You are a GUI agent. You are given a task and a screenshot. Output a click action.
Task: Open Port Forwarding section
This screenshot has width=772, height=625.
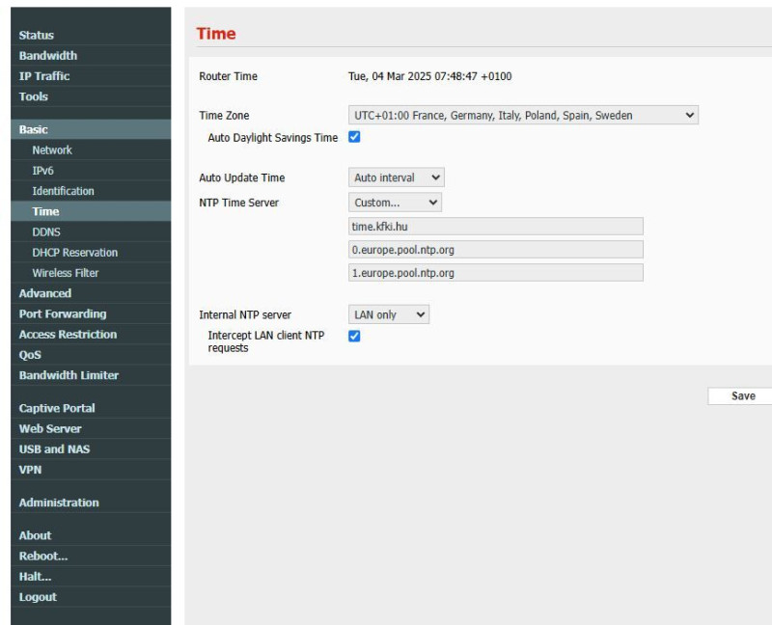click(x=91, y=314)
